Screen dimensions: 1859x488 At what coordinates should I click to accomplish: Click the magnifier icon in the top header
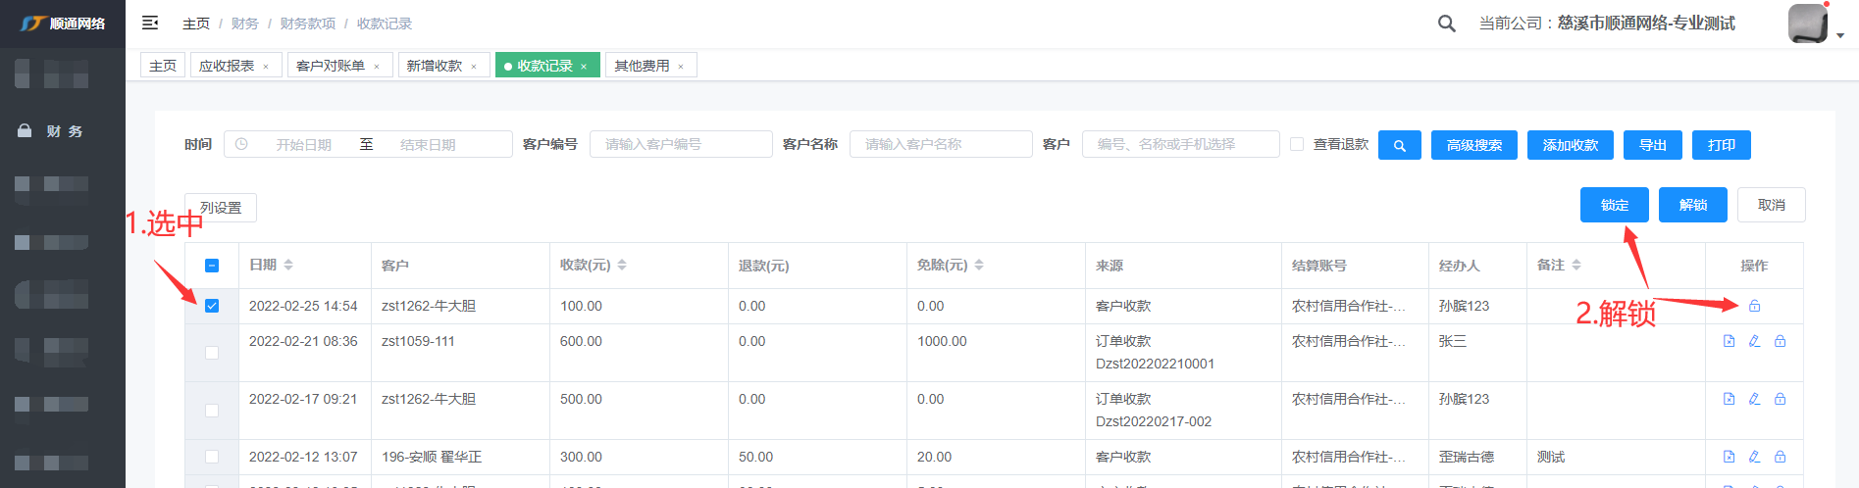click(x=1446, y=23)
